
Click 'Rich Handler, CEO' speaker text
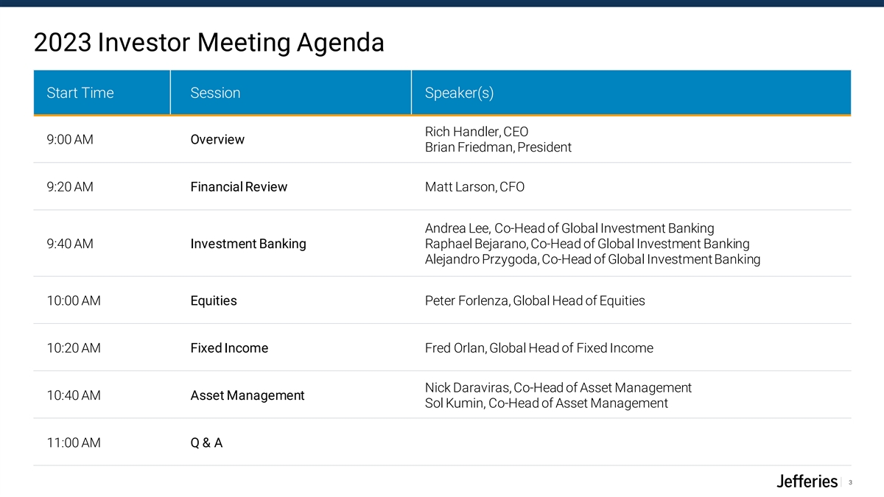click(x=477, y=132)
